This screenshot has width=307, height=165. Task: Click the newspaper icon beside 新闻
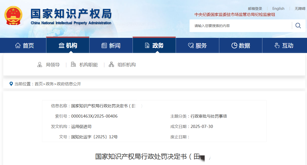click(104, 45)
